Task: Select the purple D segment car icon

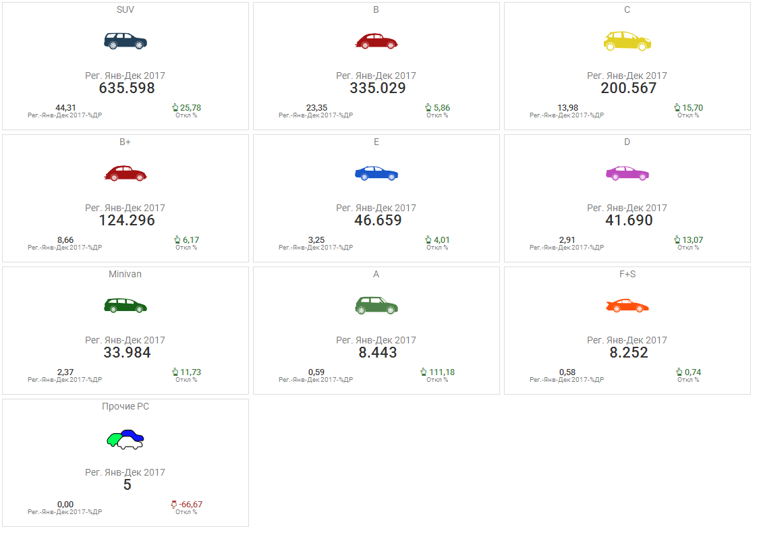Action: [x=627, y=173]
